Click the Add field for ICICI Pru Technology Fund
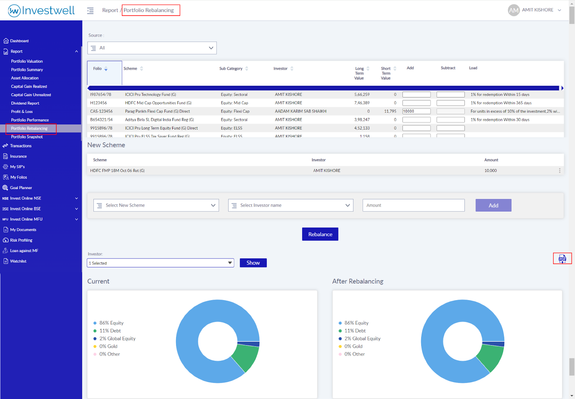The image size is (575, 399). (x=417, y=95)
